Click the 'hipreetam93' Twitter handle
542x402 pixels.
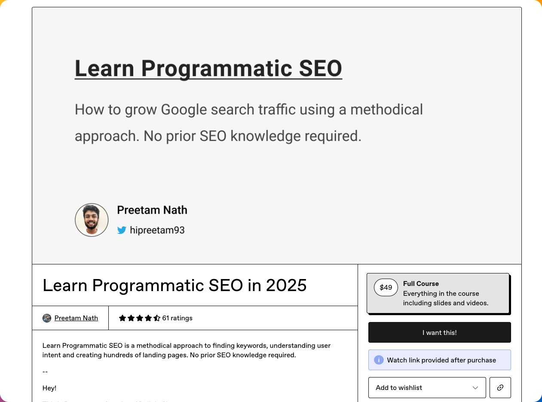pos(157,230)
